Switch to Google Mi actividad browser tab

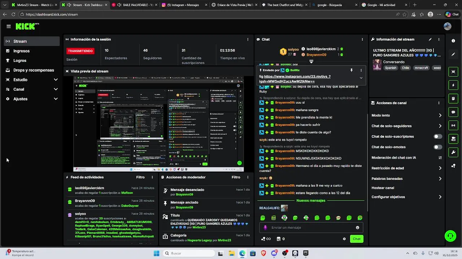(385, 5)
